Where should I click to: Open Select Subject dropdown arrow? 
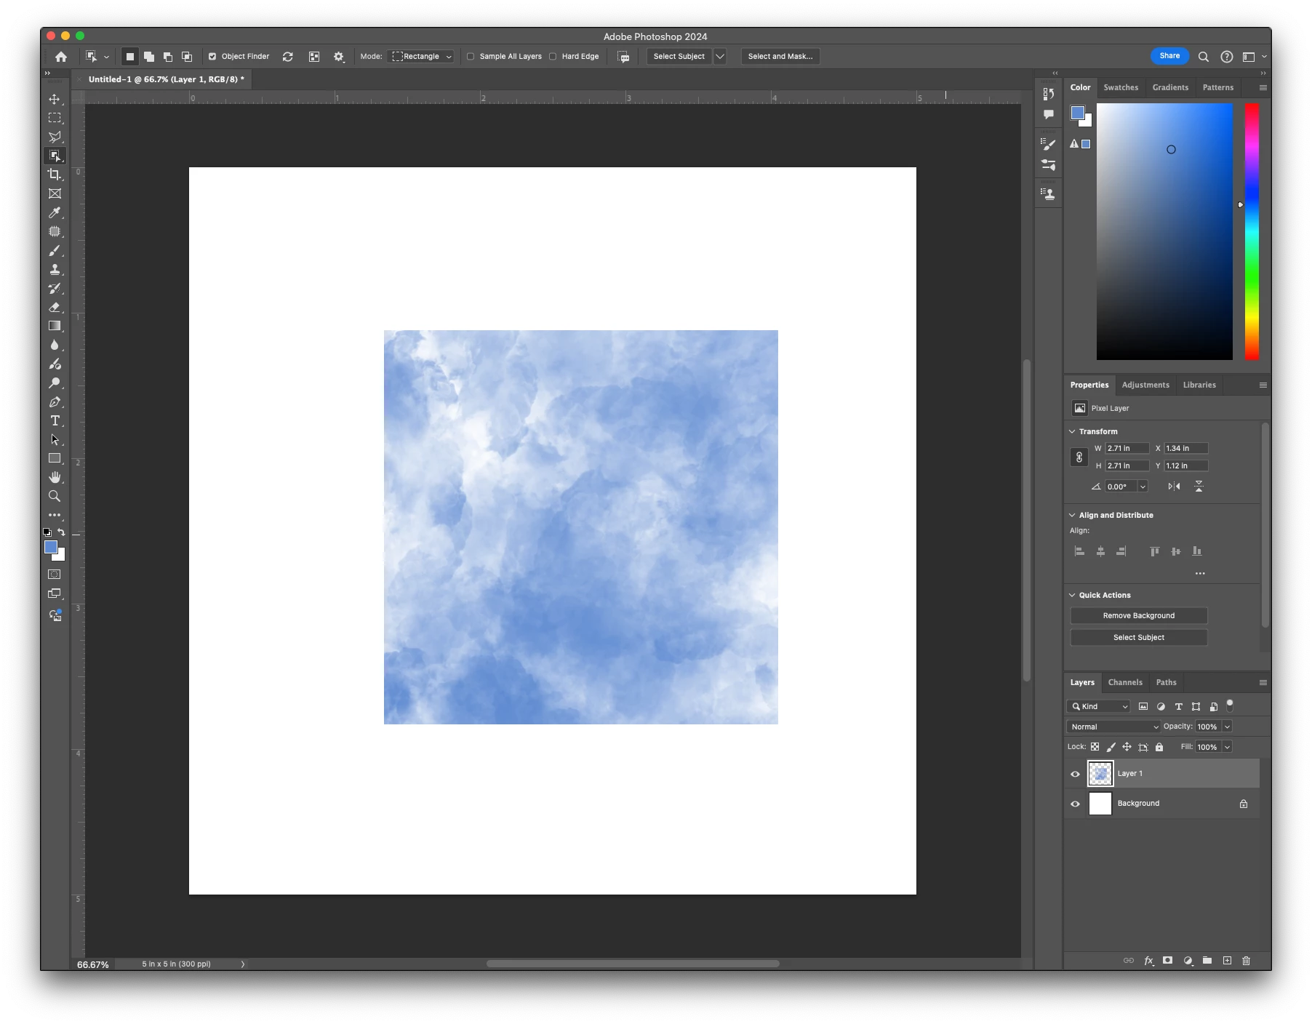coord(720,56)
